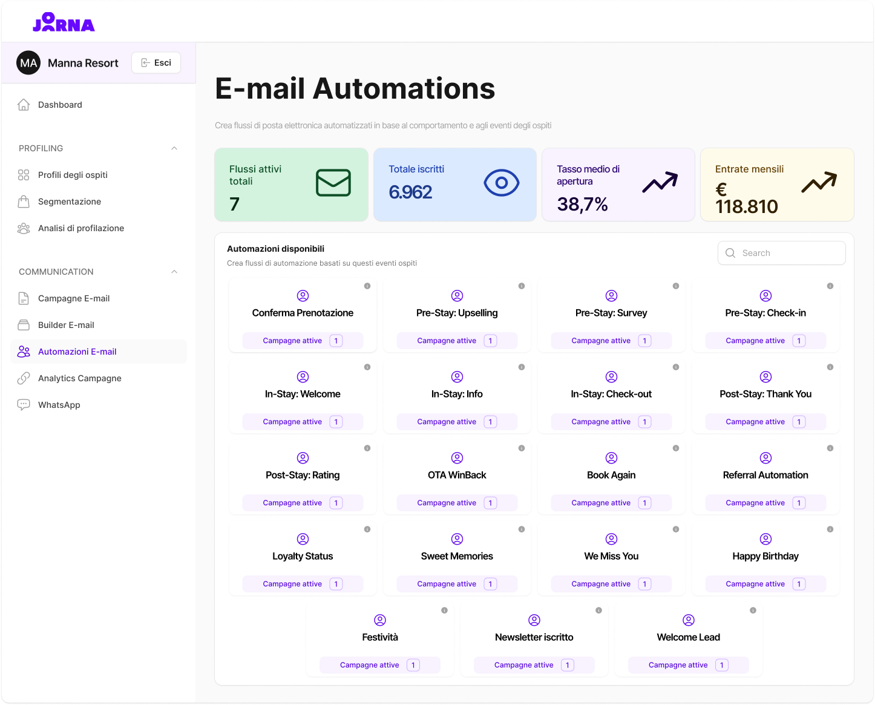Click the eye icon on Totale iscritti card
This screenshot has height=705, width=875.
[501, 183]
